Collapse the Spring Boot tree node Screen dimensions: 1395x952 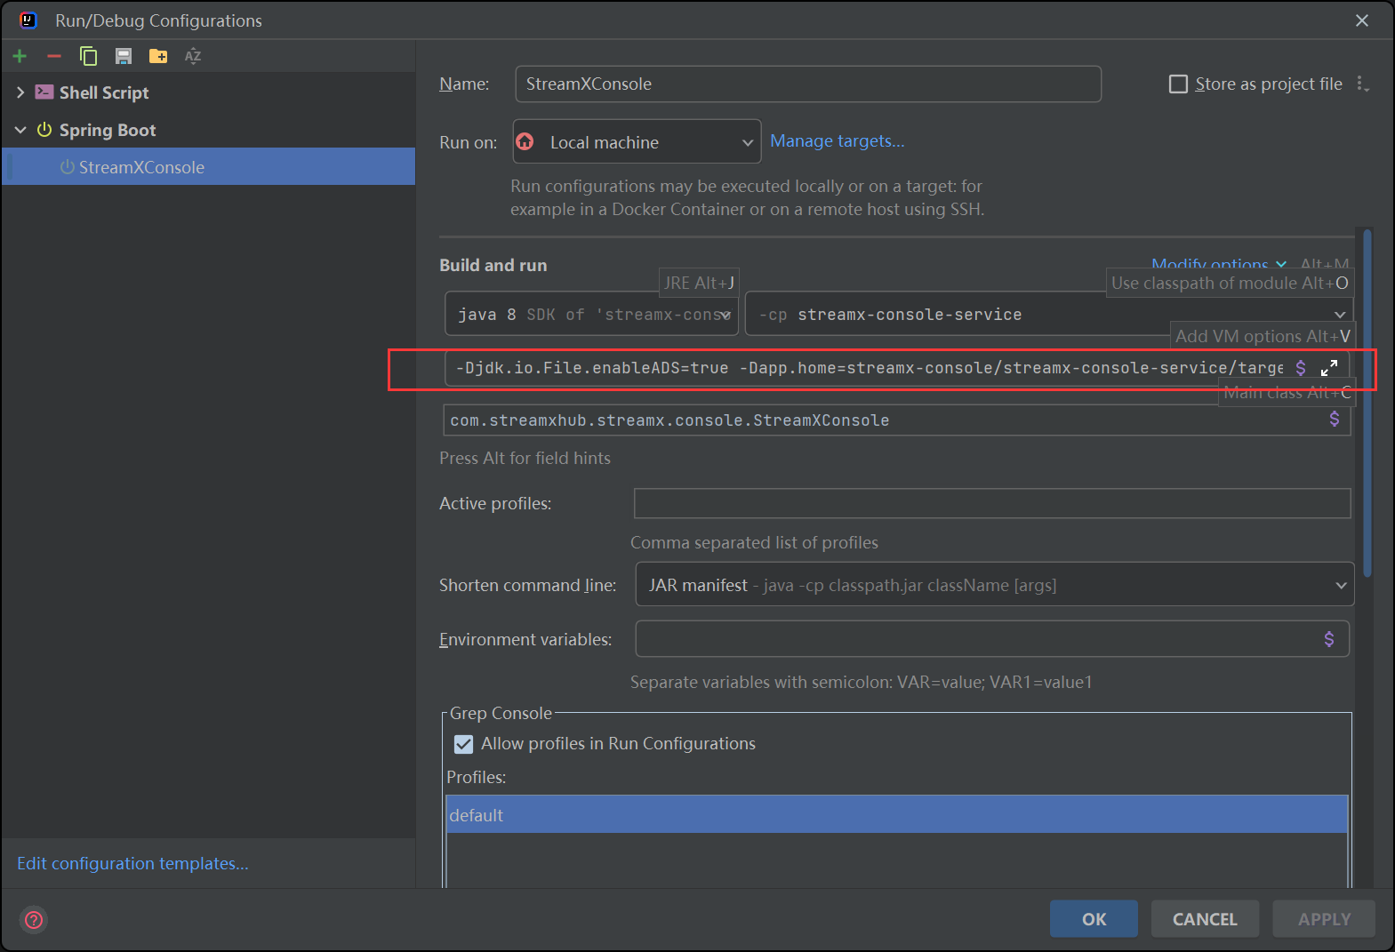20,130
